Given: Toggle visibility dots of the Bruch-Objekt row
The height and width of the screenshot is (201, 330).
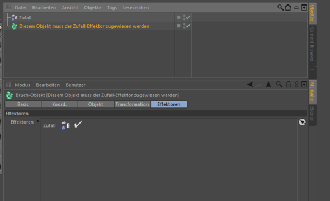Looking at the screenshot, I should pyautogui.click(x=185, y=26).
